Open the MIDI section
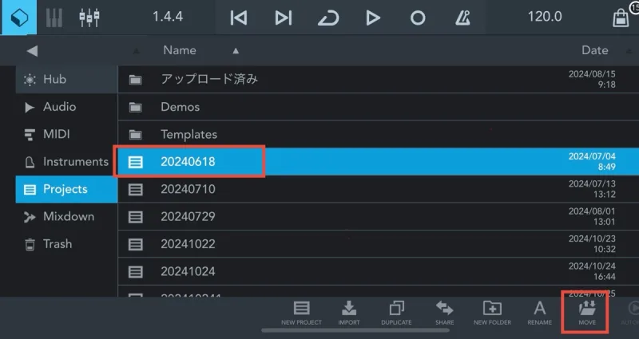 pos(66,134)
